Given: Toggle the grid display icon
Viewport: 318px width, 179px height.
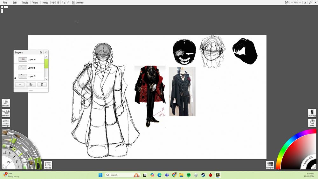Looking at the screenshot, I should (58, 3).
